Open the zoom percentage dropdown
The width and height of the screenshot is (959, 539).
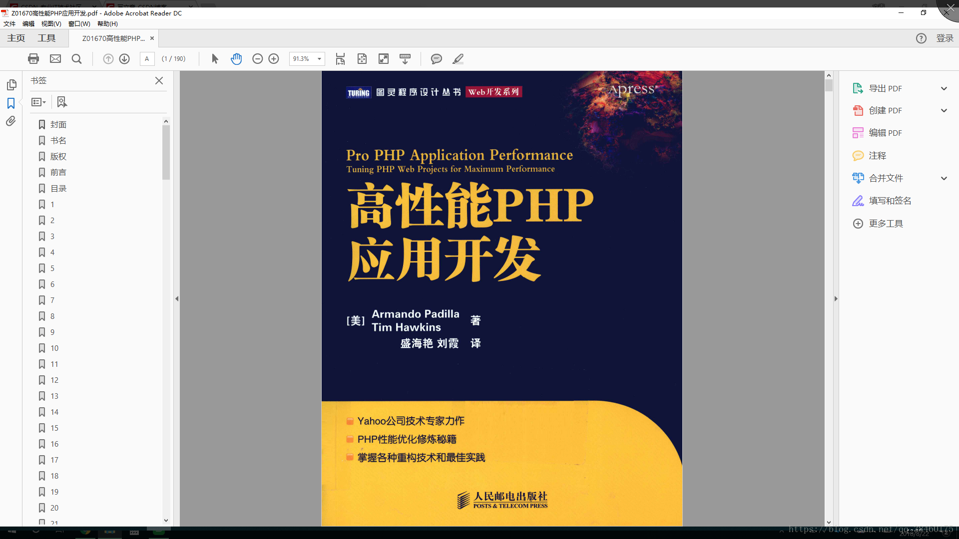point(319,59)
